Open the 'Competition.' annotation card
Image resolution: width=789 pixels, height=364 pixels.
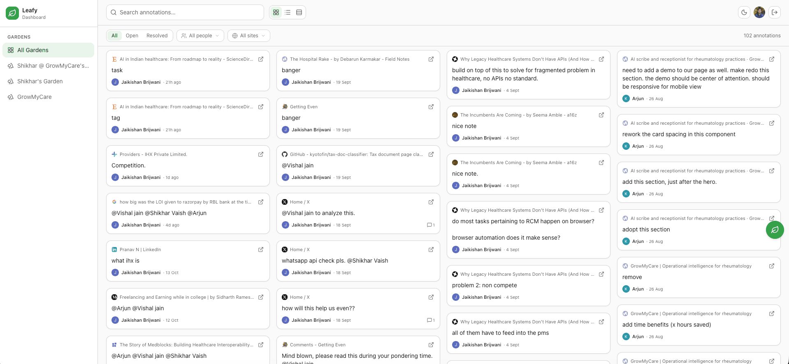click(x=188, y=166)
